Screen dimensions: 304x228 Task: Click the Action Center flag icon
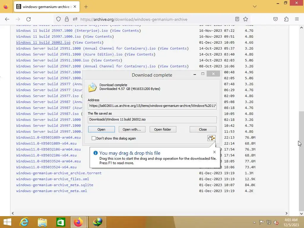point(262,222)
